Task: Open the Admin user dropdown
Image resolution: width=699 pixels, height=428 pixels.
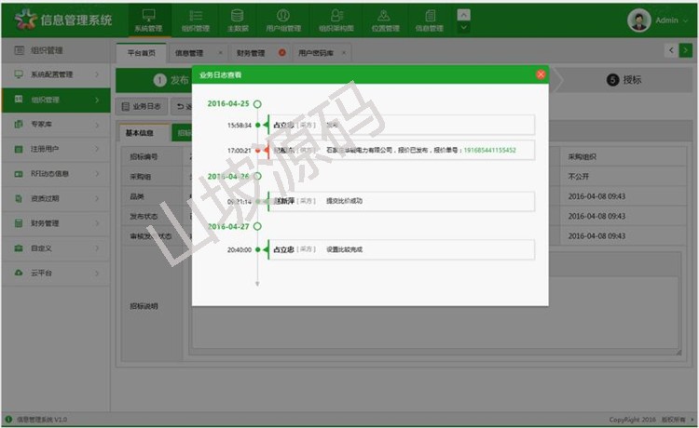Action: (686, 20)
